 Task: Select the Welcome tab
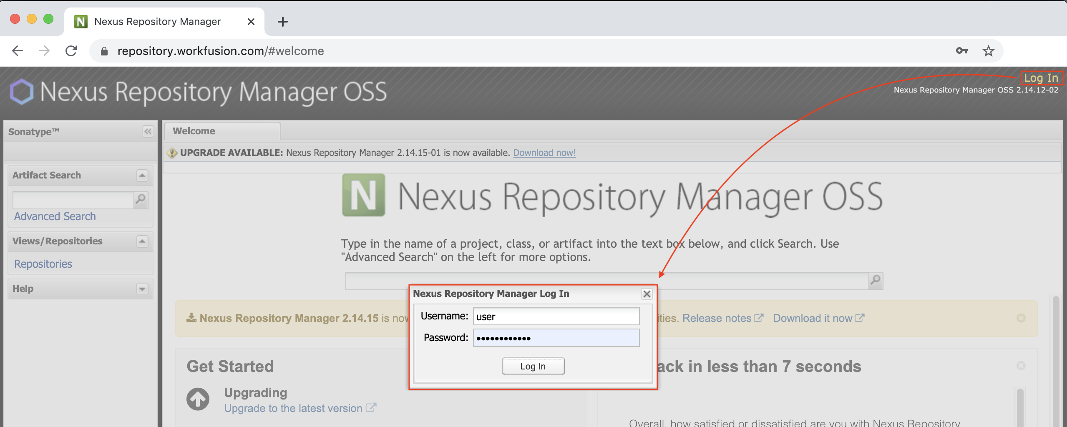(x=222, y=131)
